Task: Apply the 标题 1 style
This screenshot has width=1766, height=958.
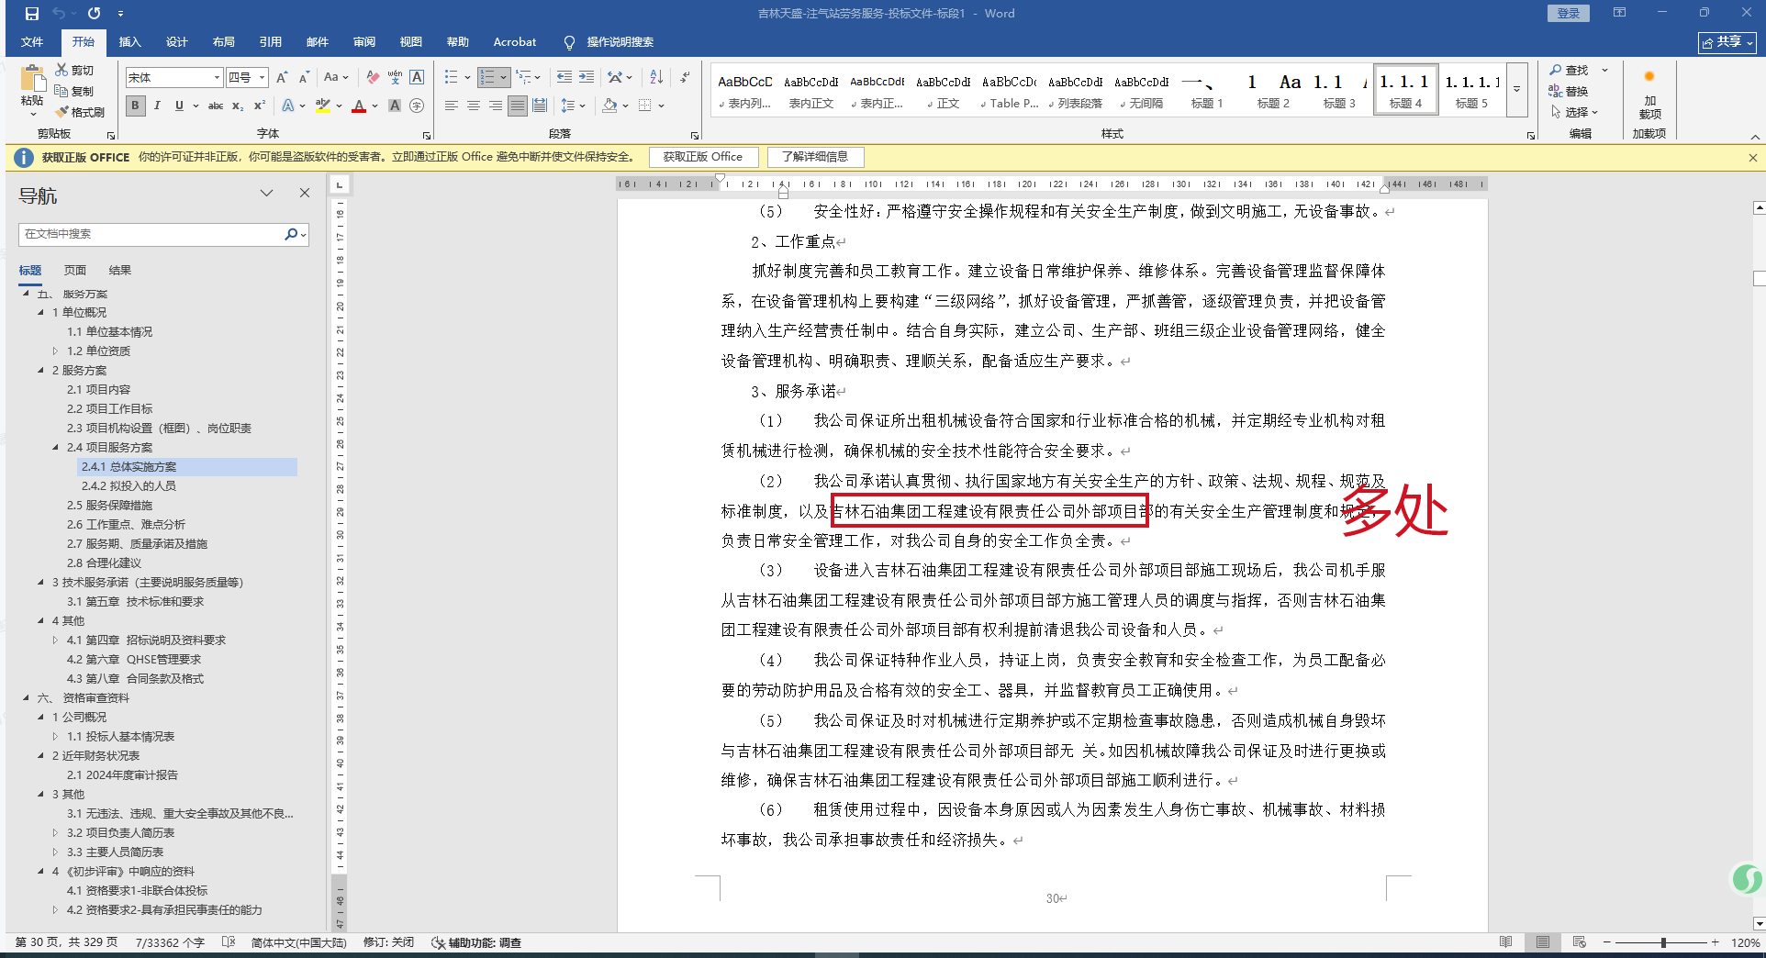Action: [x=1207, y=89]
